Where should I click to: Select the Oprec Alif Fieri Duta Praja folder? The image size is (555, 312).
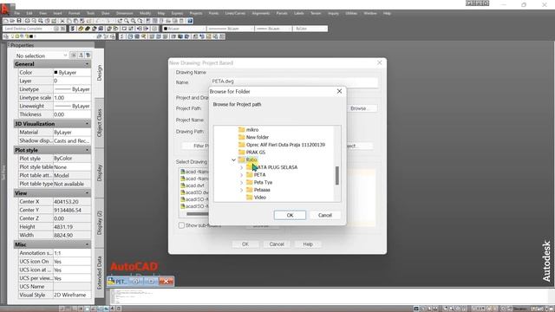[x=285, y=145]
